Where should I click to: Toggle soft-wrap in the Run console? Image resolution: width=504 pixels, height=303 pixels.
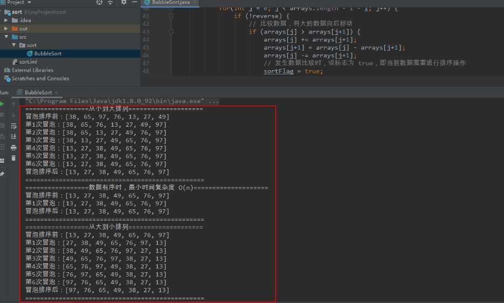(13, 126)
